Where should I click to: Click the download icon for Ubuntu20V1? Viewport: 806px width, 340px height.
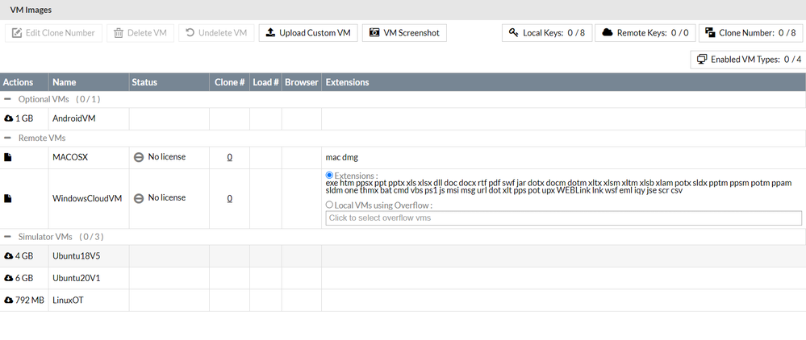[9, 278]
